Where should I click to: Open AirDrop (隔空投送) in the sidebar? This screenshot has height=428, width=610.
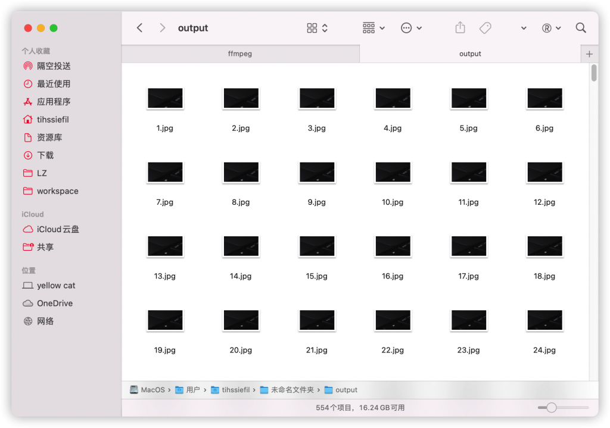tap(54, 66)
